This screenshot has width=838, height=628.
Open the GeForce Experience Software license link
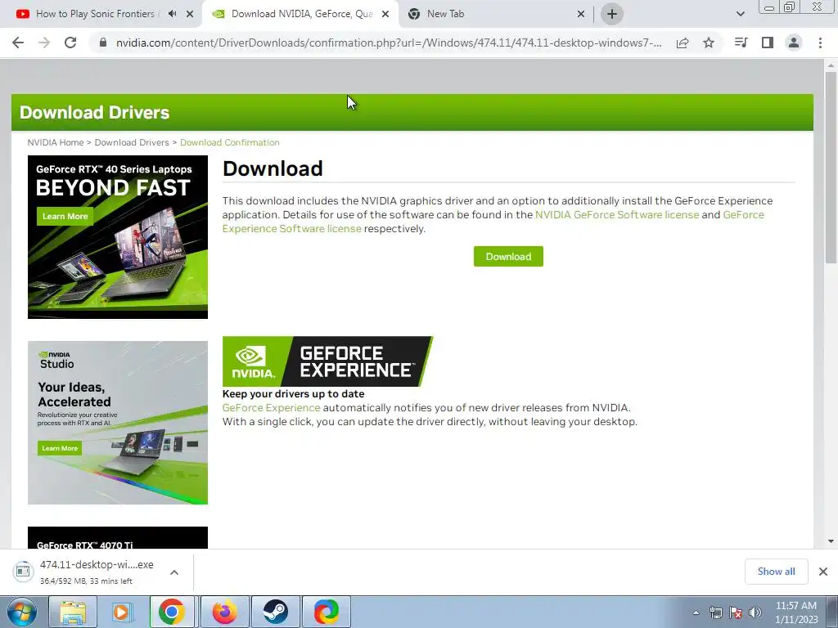tap(292, 229)
